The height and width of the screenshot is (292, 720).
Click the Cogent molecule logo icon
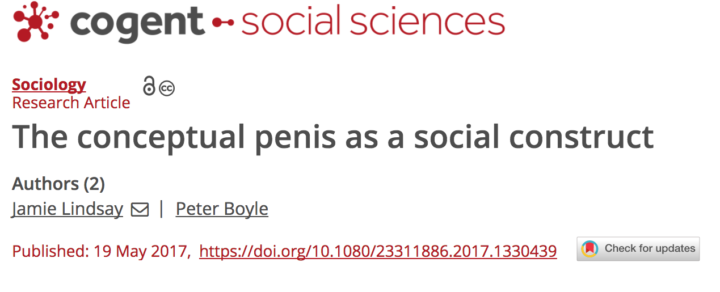click(x=36, y=21)
